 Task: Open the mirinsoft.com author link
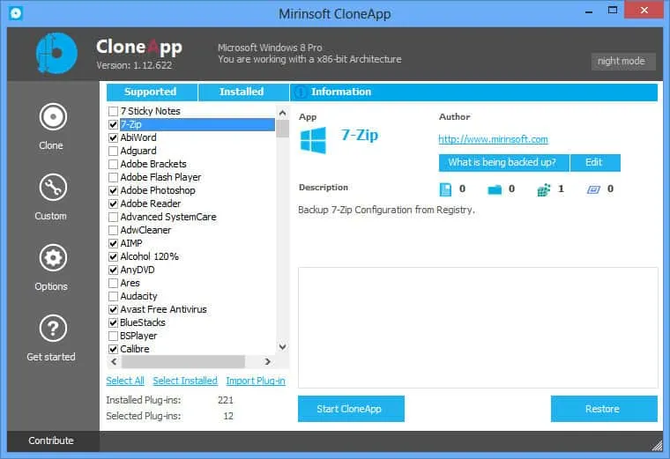pos(493,139)
